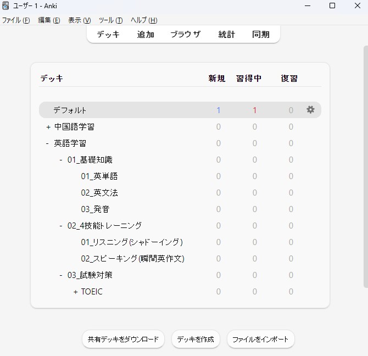Click the review count of デフォルト
This screenshot has height=356, width=368.
point(291,110)
